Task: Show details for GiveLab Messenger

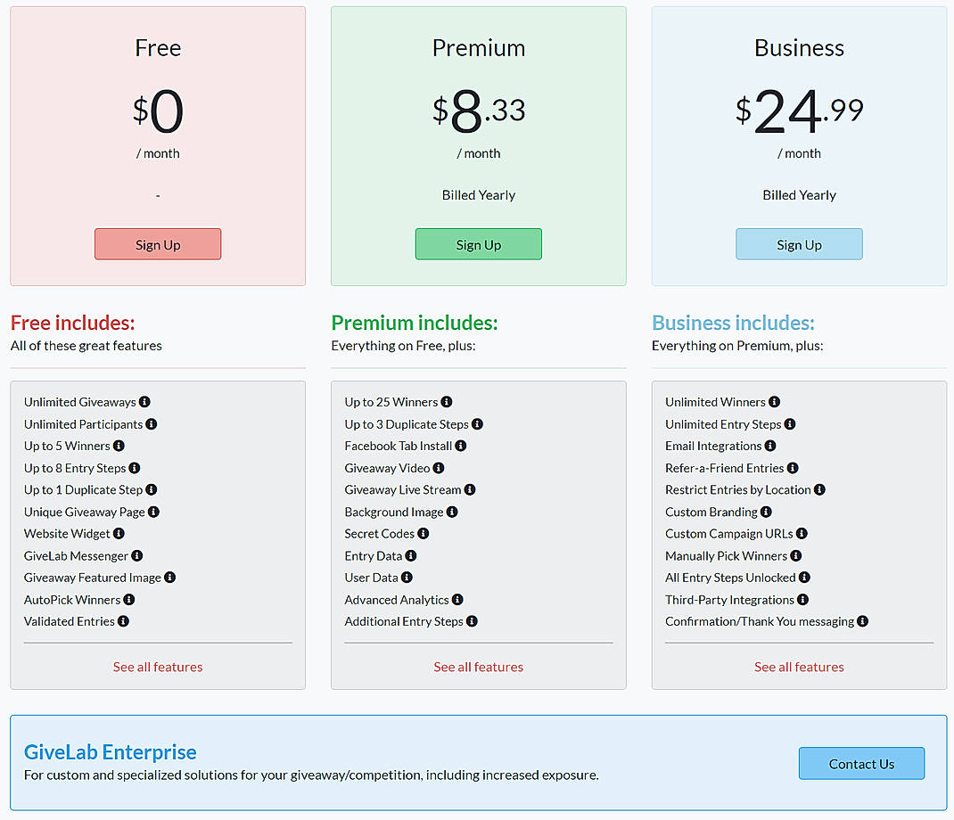Action: point(137,555)
